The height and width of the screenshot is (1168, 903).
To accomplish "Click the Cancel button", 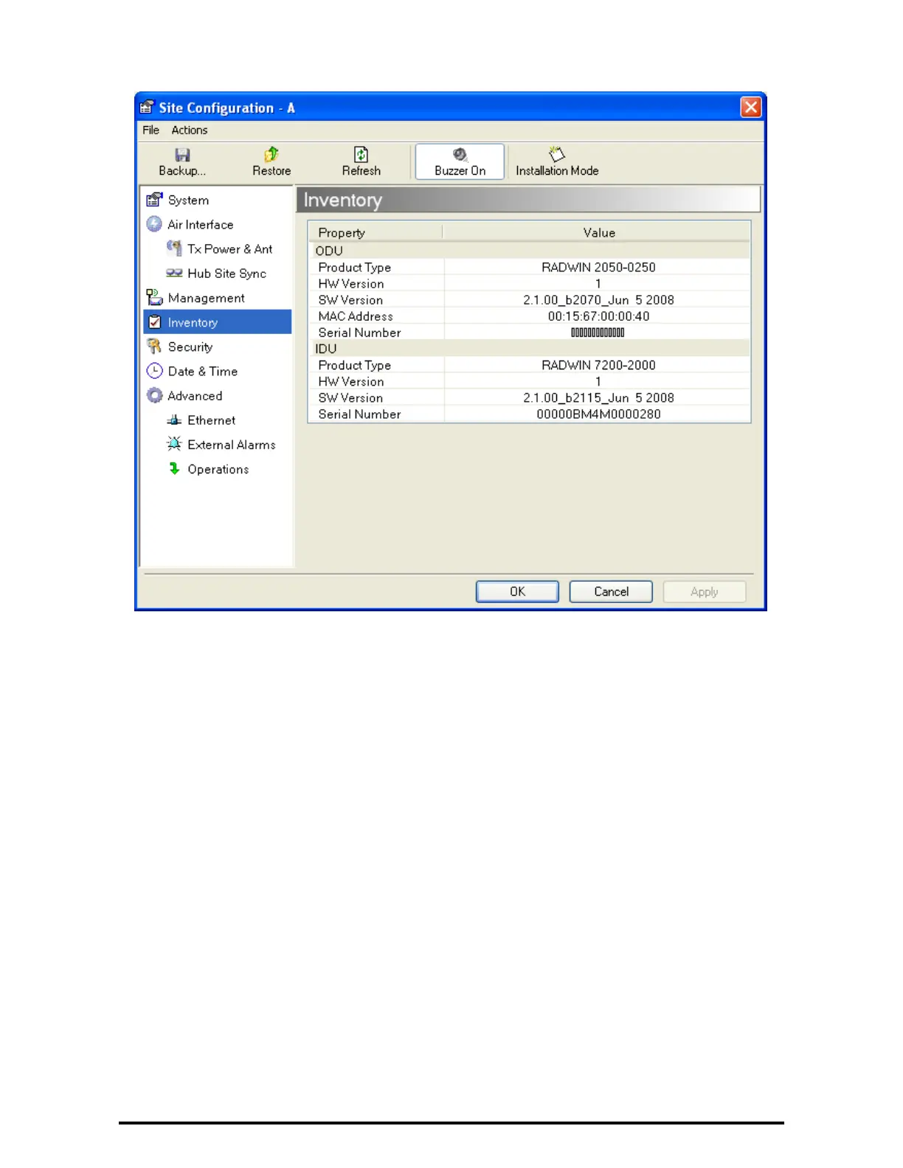I will pos(611,591).
